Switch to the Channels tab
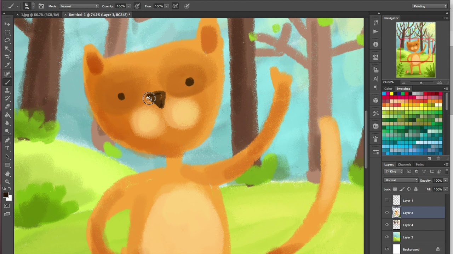453x254 pixels. pyautogui.click(x=405, y=164)
